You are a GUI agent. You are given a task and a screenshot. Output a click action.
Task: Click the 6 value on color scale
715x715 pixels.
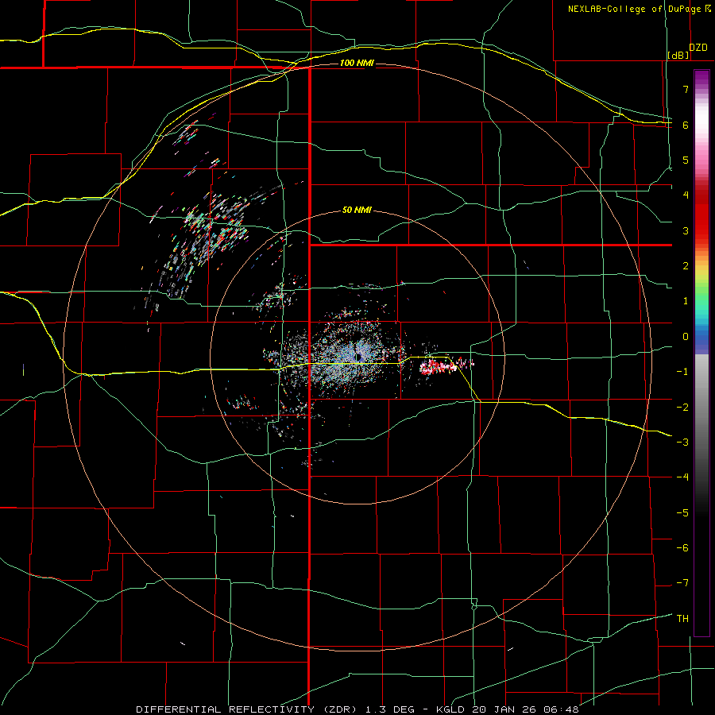pyautogui.click(x=686, y=125)
